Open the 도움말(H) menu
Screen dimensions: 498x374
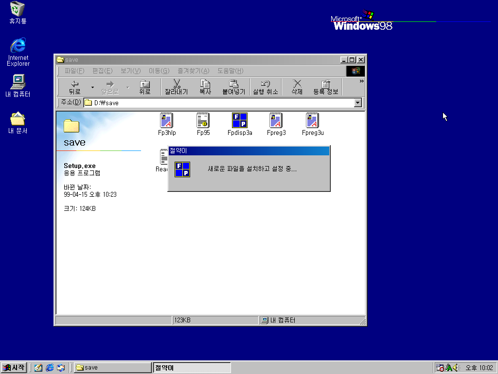point(230,71)
